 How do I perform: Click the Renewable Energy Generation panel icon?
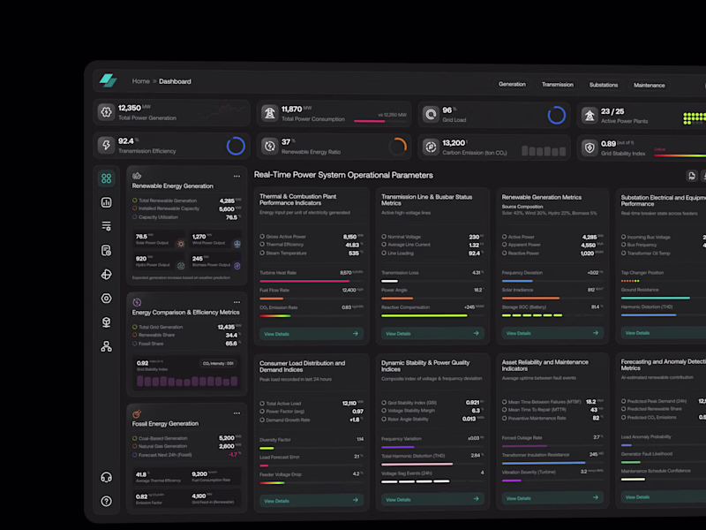tap(137, 176)
